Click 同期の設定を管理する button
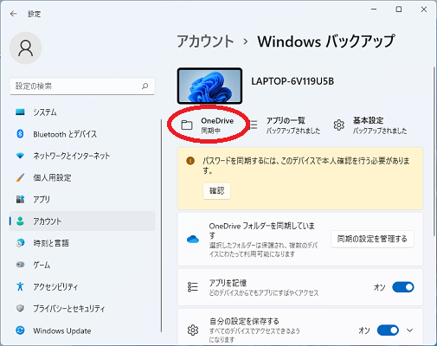The height and width of the screenshot is (346, 437). point(372,239)
